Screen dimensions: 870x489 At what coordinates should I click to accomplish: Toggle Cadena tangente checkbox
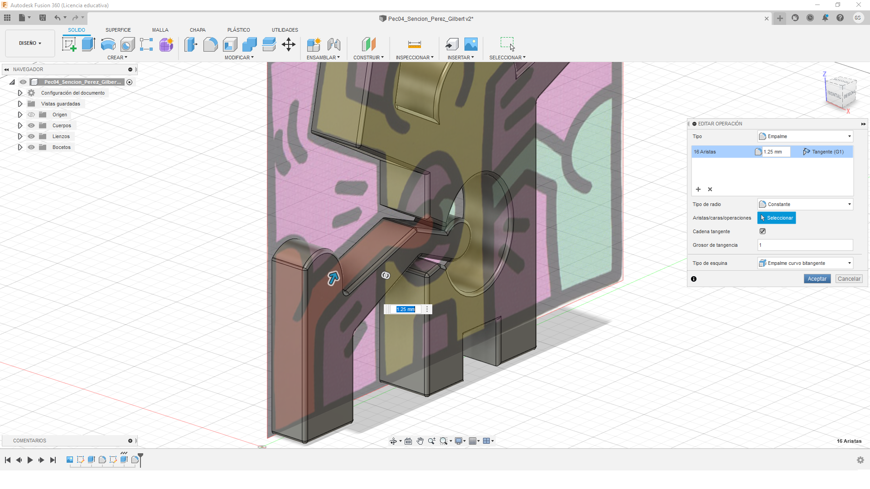(x=763, y=231)
